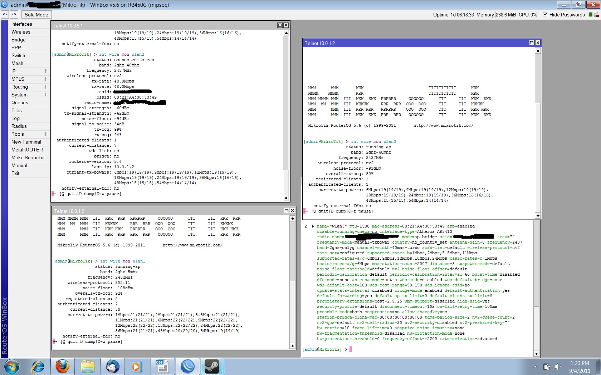
Task: Click the CPU 0% indicator
Action: point(528,15)
